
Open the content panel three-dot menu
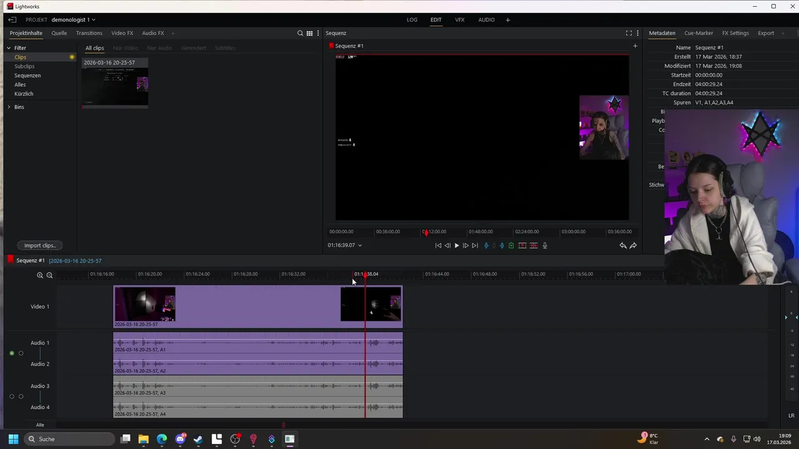point(318,33)
